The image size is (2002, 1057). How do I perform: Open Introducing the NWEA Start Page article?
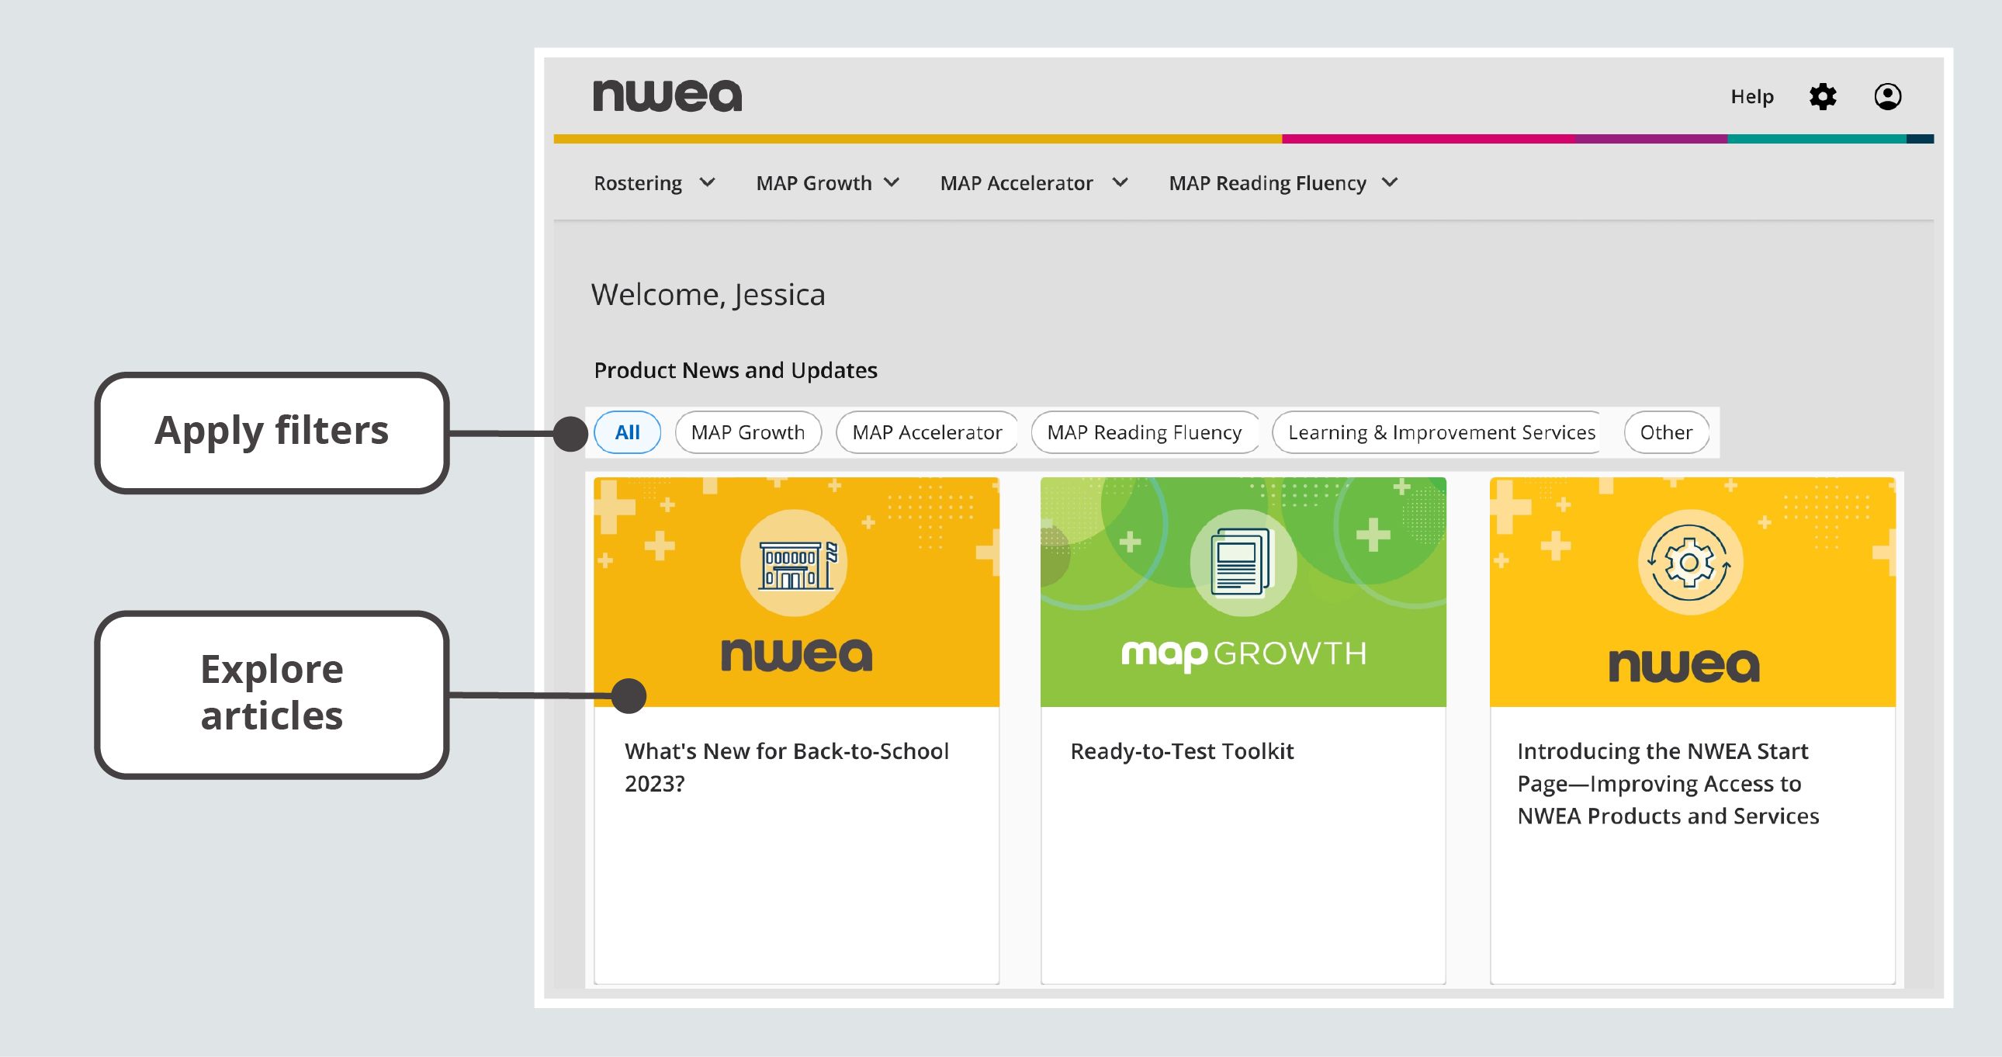click(1668, 783)
